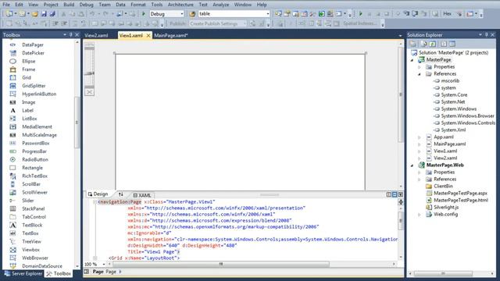The image size is (500, 281).
Task: Expand the App.xaml node
Action: pos(420,137)
